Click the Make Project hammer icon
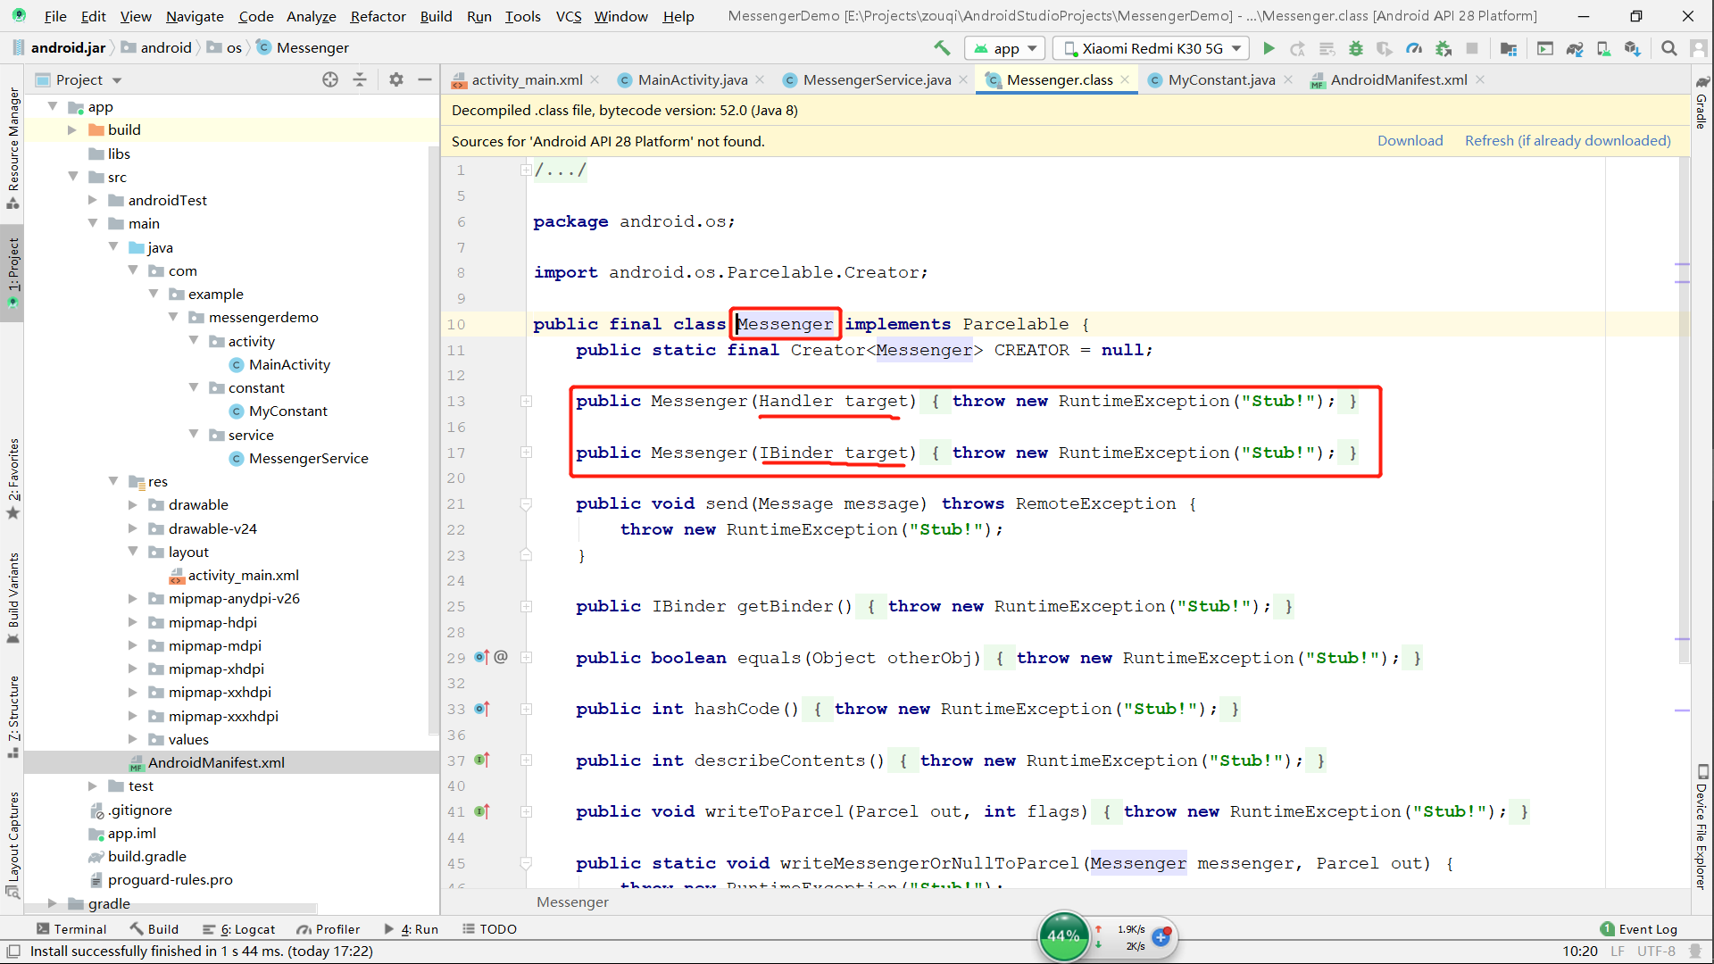Screen dimensions: 1714x964 tap(942, 48)
